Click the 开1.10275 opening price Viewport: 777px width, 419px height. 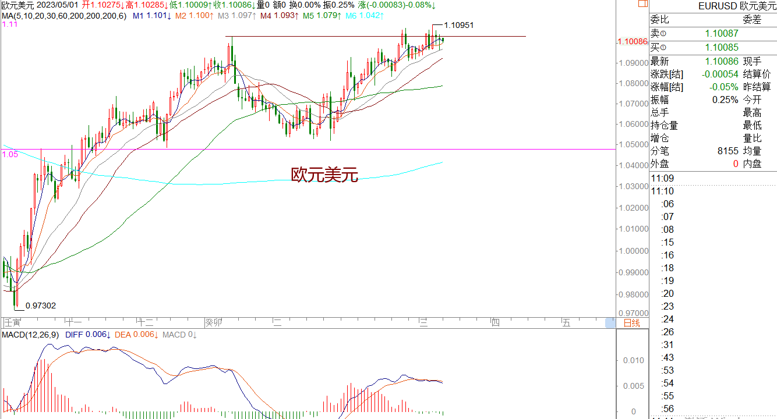[x=103, y=5]
